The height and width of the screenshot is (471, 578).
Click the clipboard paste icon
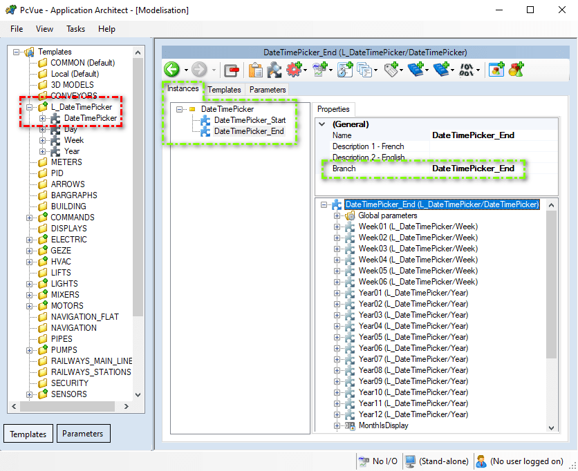(x=255, y=70)
